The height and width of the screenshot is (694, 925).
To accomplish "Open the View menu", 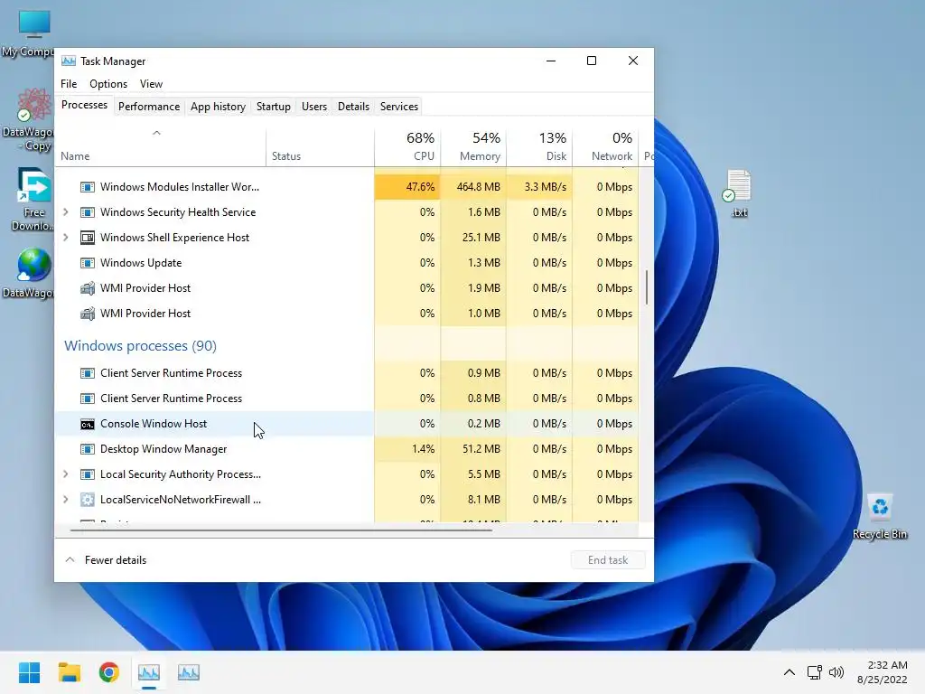I will pyautogui.click(x=151, y=84).
